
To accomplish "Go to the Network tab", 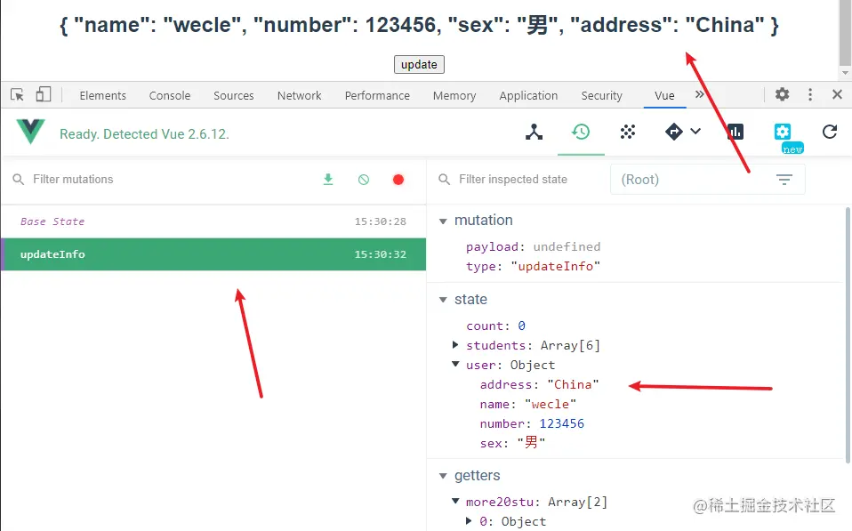I will pos(300,96).
